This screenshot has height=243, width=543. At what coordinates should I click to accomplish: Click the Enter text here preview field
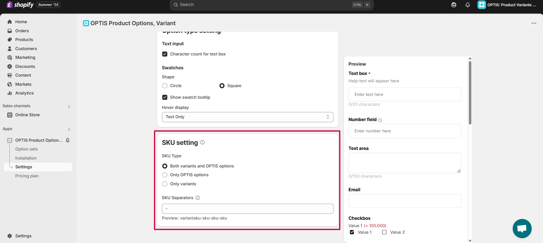[405, 94]
